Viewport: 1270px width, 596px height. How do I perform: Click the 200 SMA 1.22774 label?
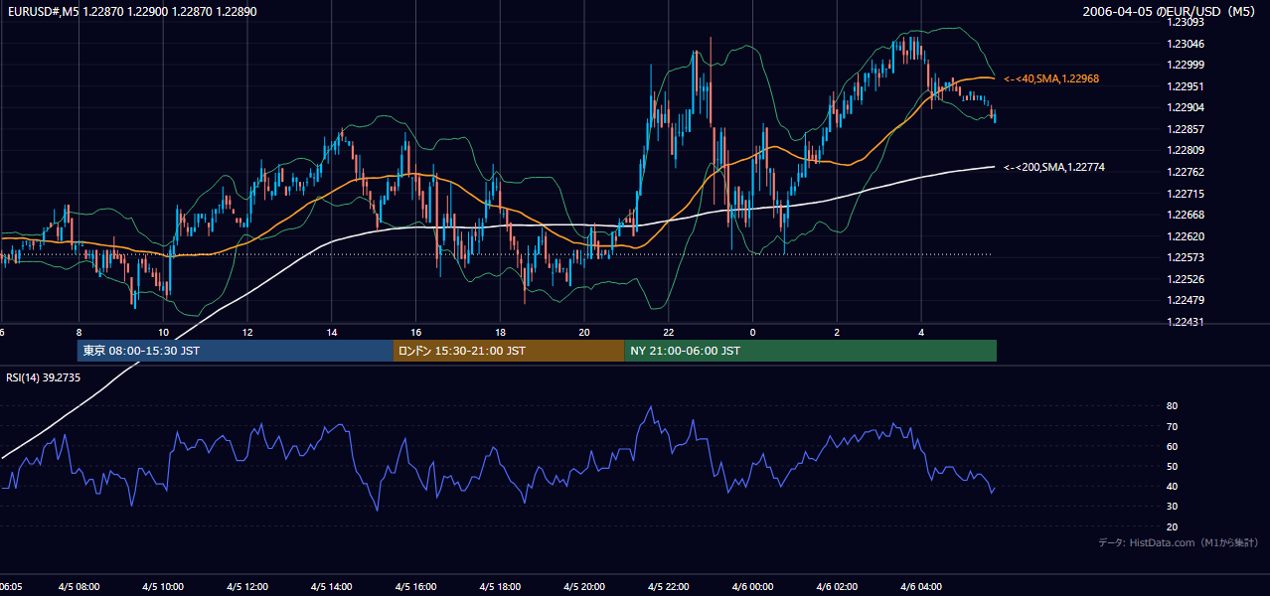tap(1054, 168)
